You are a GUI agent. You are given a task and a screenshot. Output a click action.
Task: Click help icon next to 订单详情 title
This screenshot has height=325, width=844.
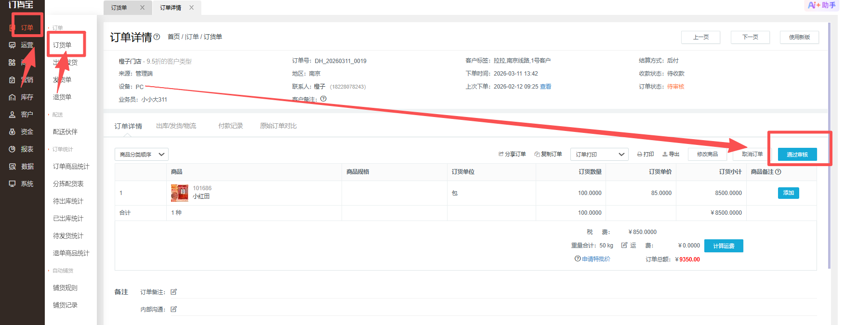click(x=157, y=37)
